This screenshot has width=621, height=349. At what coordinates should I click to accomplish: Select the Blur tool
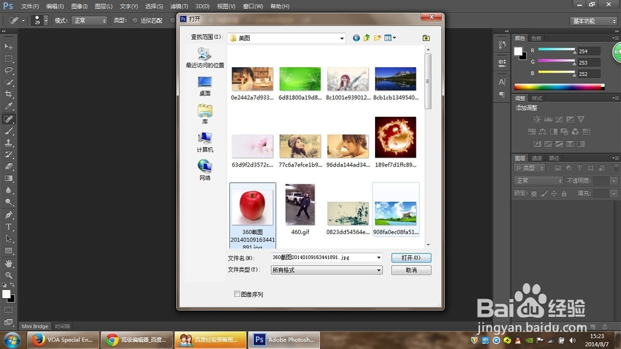8,190
